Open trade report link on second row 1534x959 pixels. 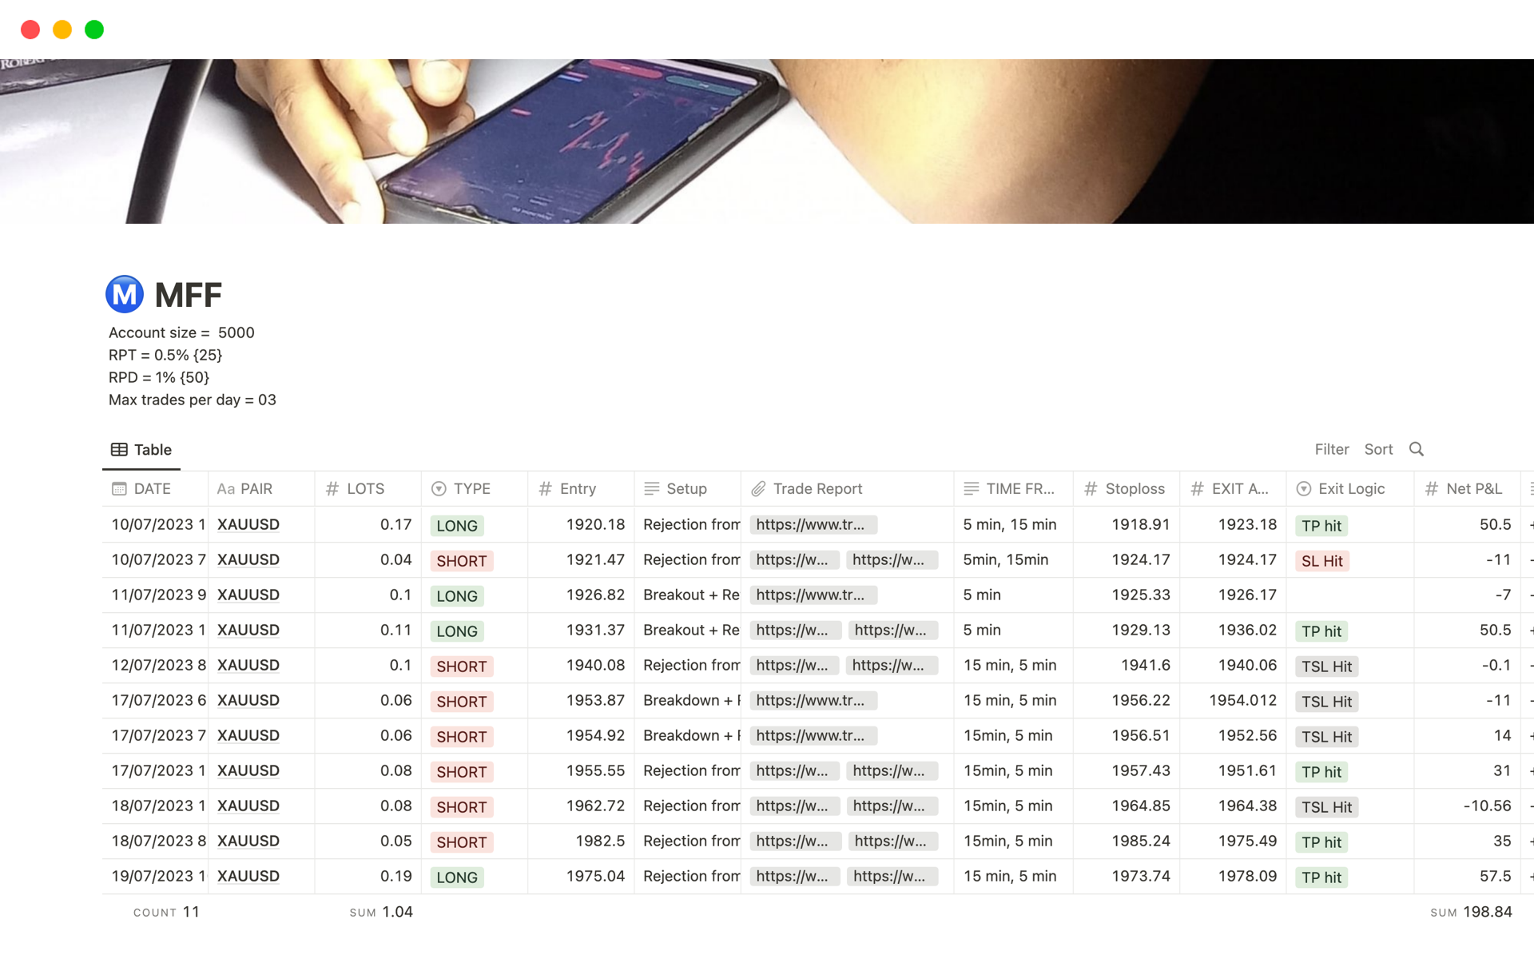click(x=793, y=560)
